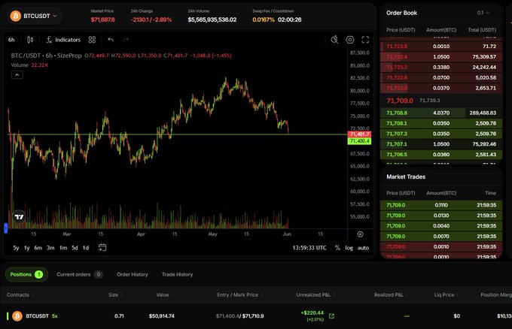This screenshot has width=512, height=329.
Task: Click the mid price 71,709.0
Action: pos(400,101)
